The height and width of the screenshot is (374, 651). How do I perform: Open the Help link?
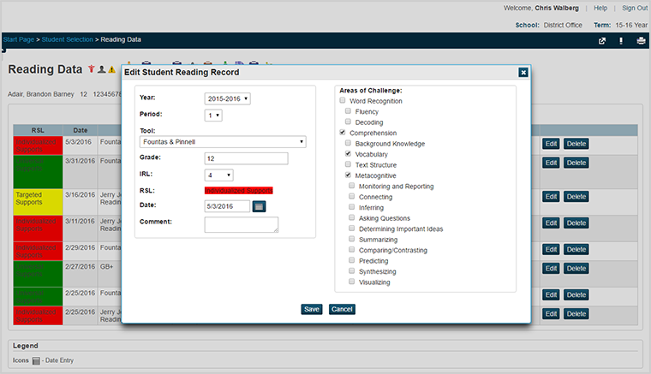point(600,8)
